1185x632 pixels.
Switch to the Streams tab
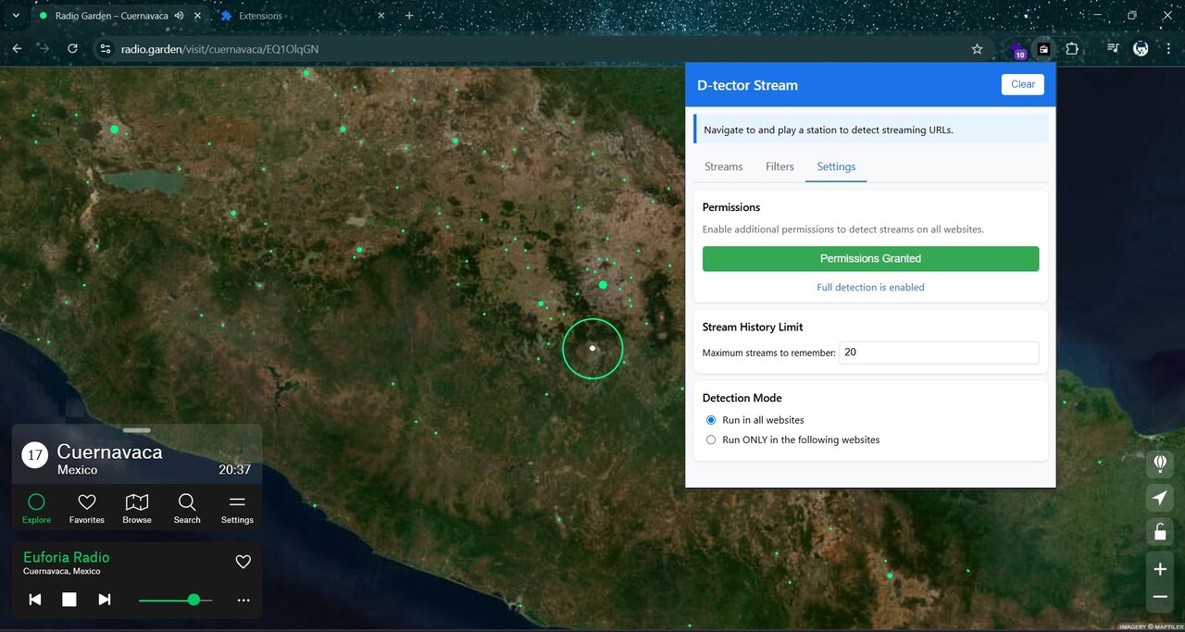pos(723,167)
